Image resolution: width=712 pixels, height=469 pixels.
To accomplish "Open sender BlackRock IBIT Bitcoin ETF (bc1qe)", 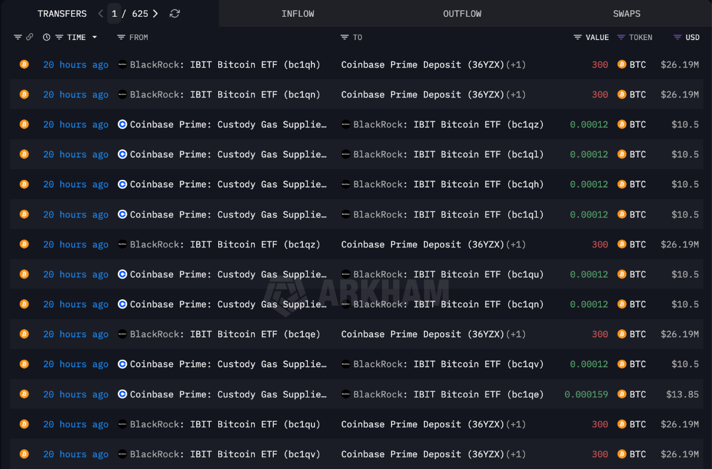I will click(x=225, y=335).
